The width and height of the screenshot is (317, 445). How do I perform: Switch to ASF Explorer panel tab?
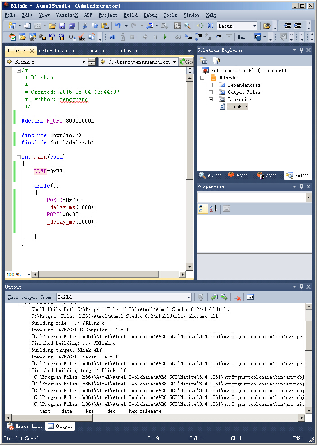click(x=210, y=175)
